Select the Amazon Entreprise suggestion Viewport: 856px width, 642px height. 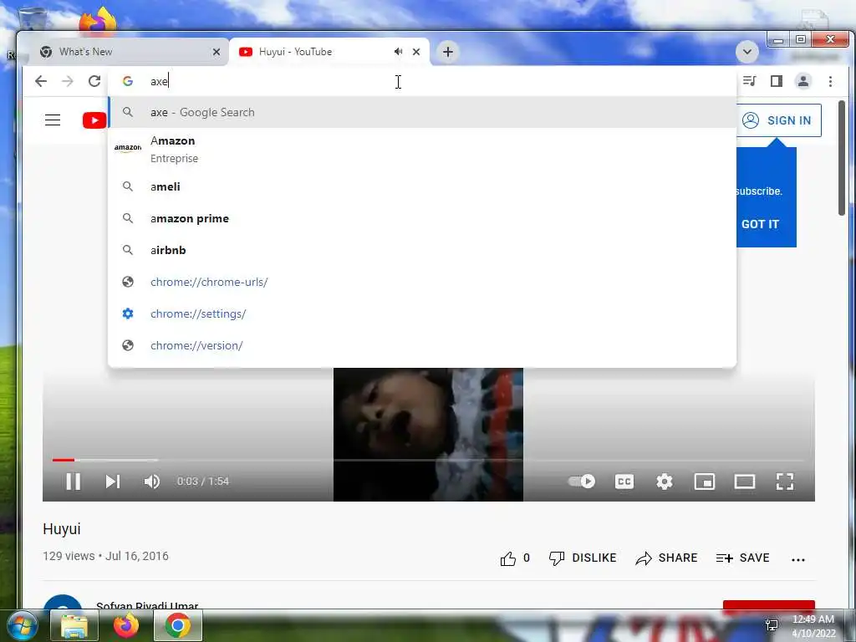tap(422, 149)
